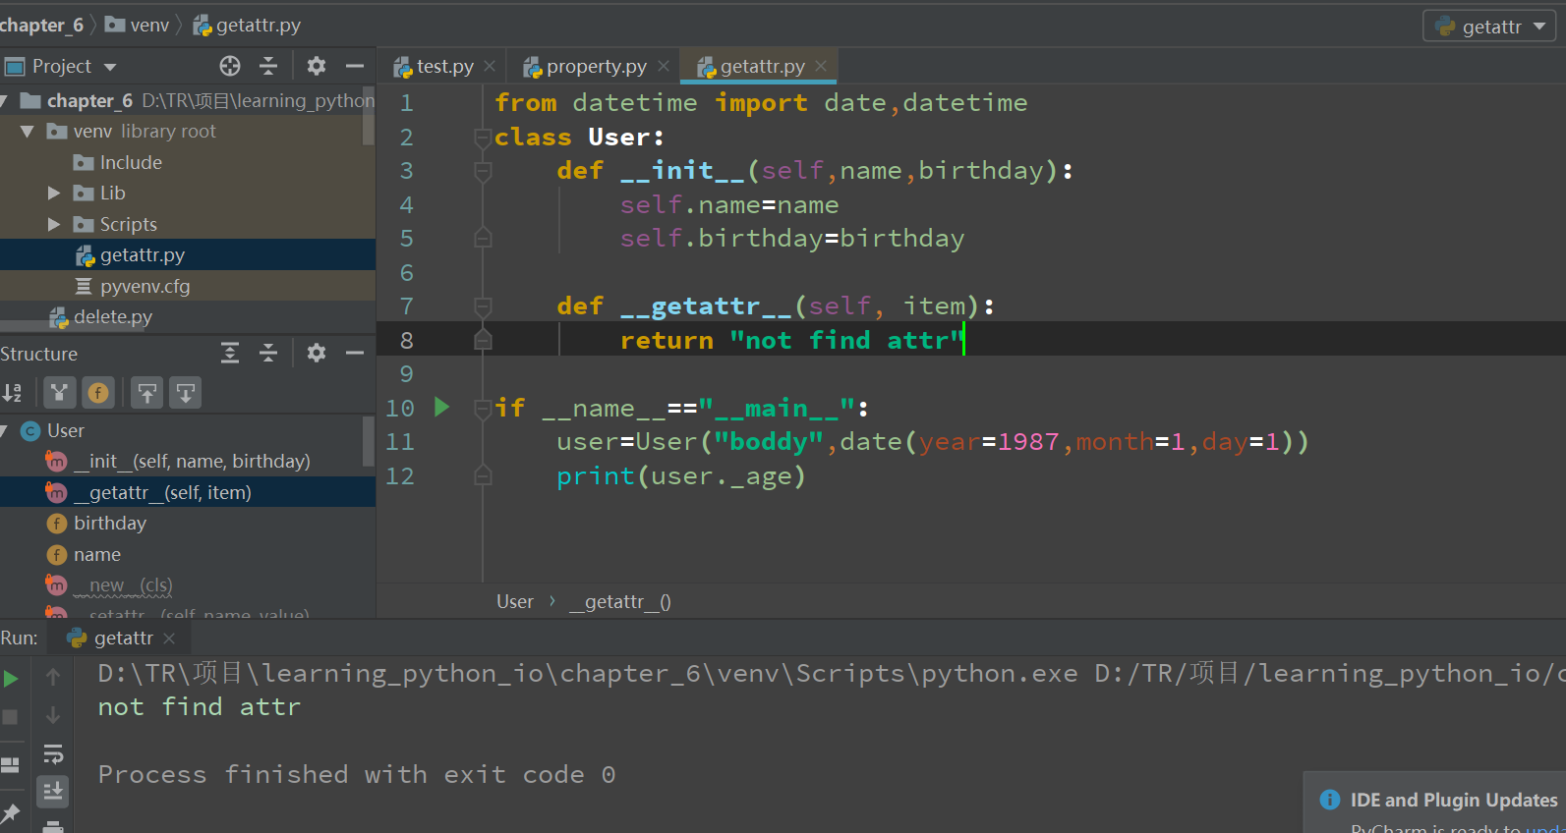
Task: Click the up stack trace arrow
Action: pos(53,677)
